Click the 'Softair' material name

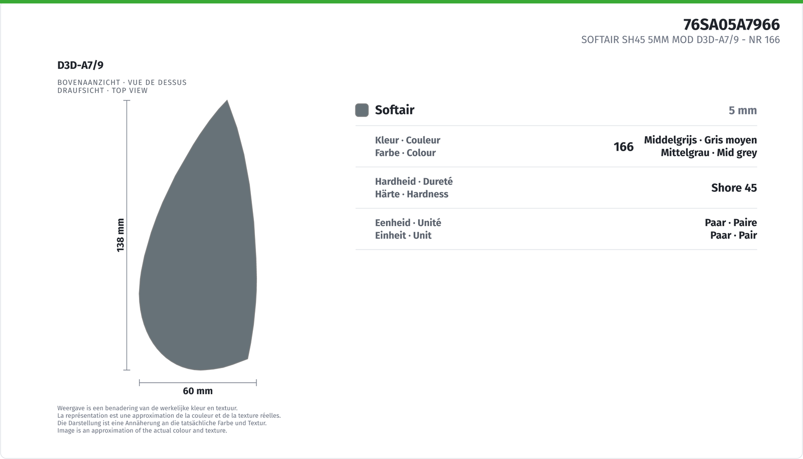tap(394, 110)
